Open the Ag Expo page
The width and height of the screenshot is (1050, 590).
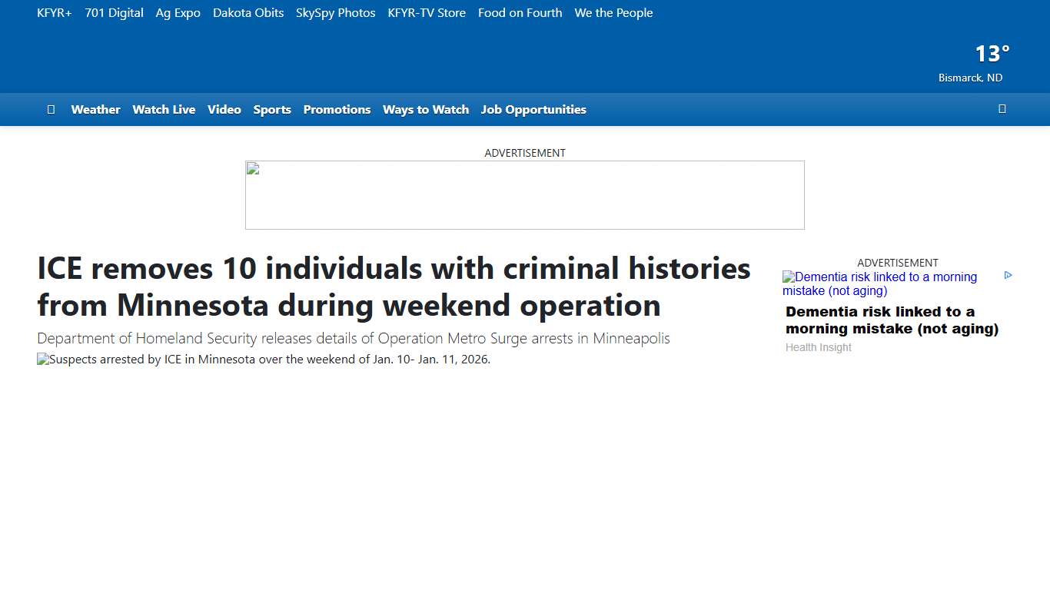click(178, 12)
